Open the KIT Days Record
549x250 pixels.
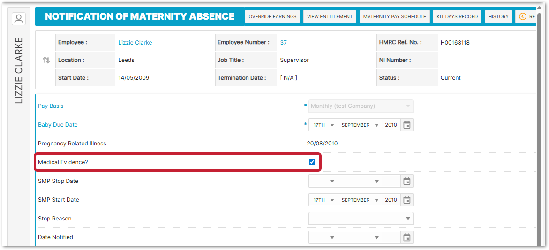[x=457, y=17]
